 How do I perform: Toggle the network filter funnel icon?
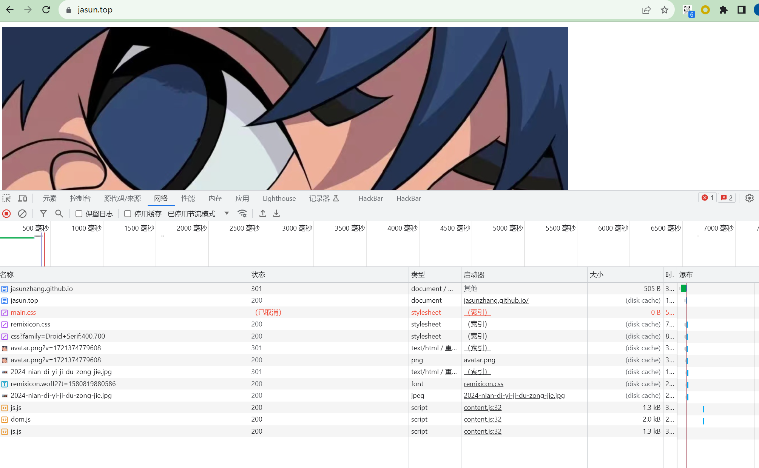click(43, 214)
